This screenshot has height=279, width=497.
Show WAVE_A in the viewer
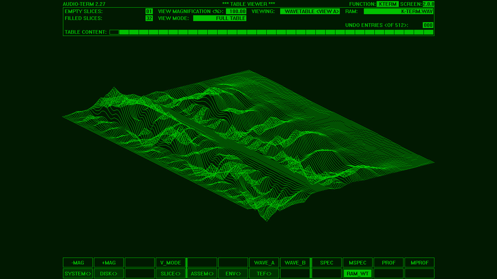click(x=264, y=263)
